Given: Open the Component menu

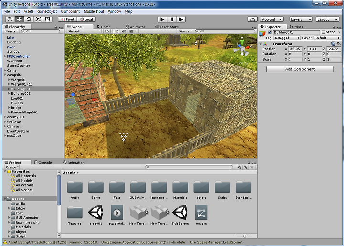Looking at the screenshot, I should 70,11.
